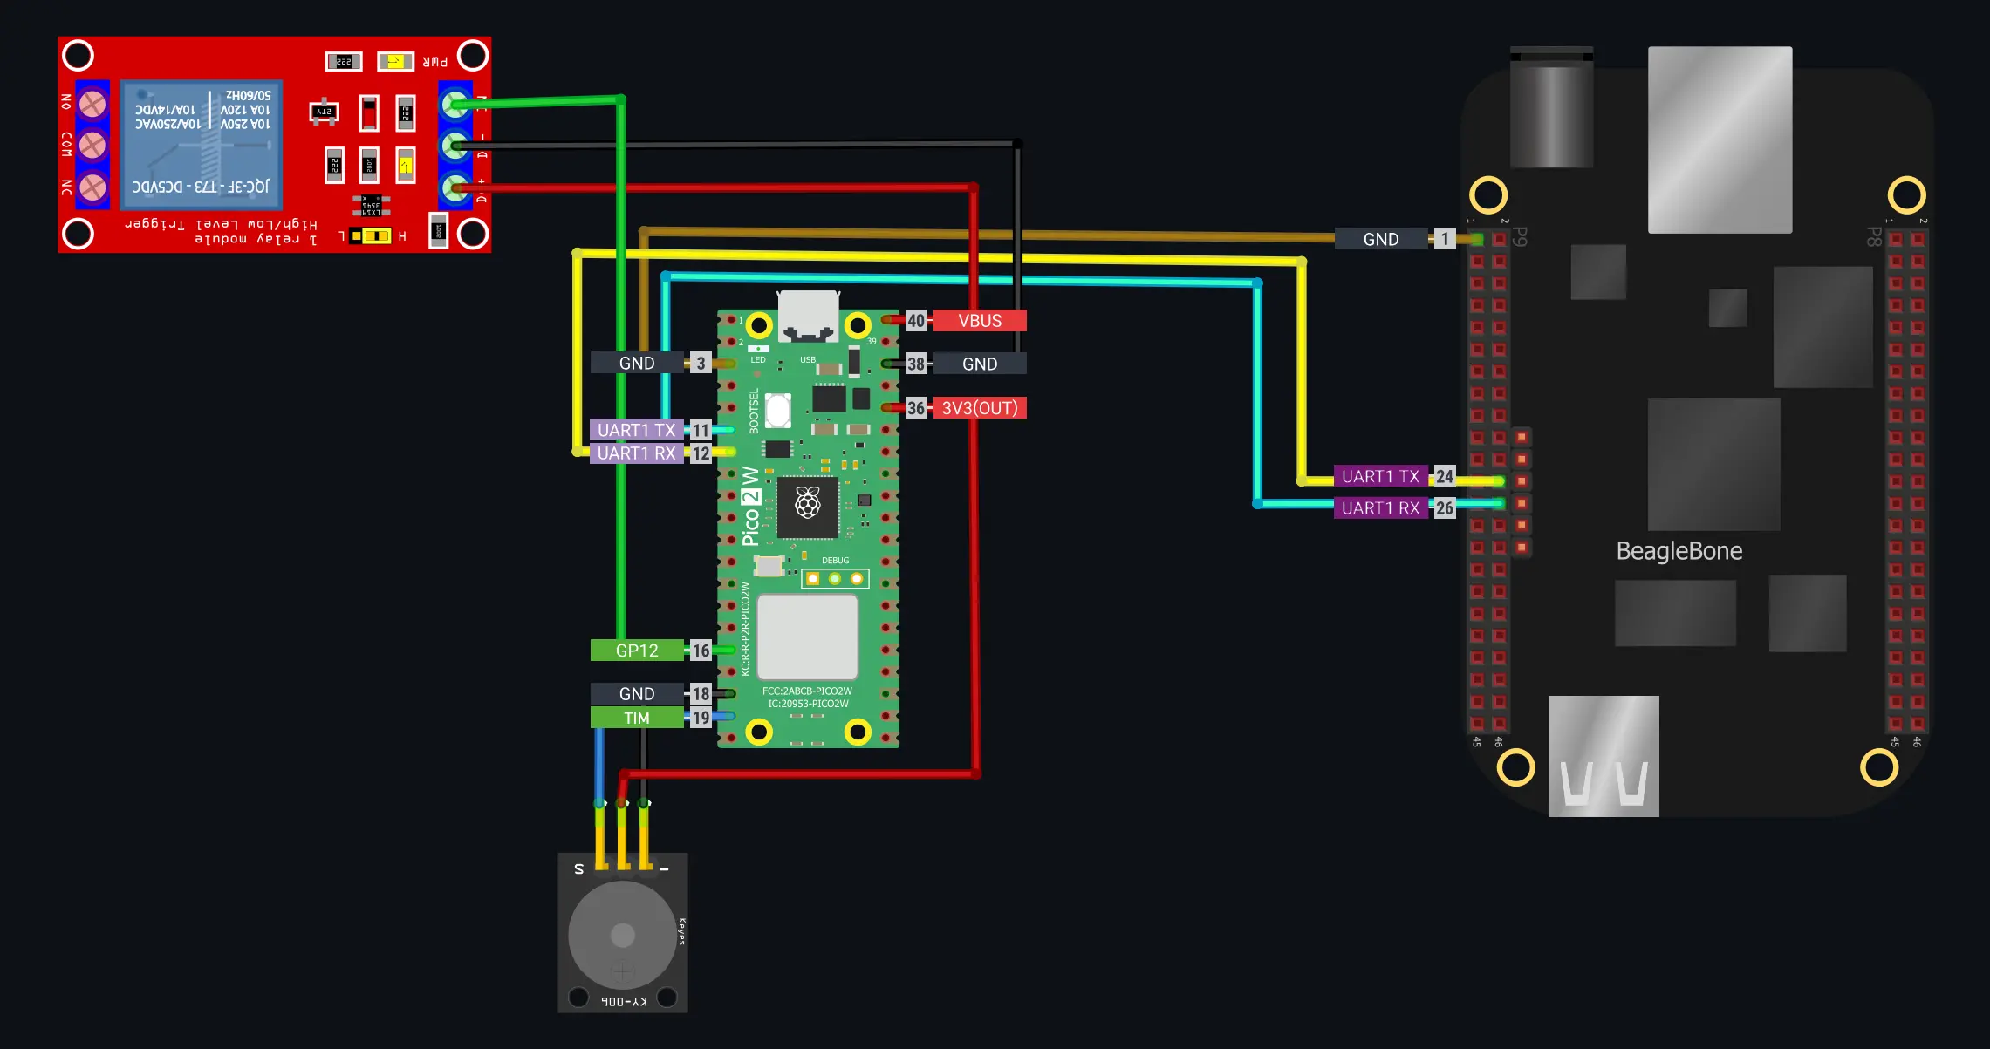Click the relay's blue JQC-3F coil block
1990x1049 pixels.
(x=202, y=144)
